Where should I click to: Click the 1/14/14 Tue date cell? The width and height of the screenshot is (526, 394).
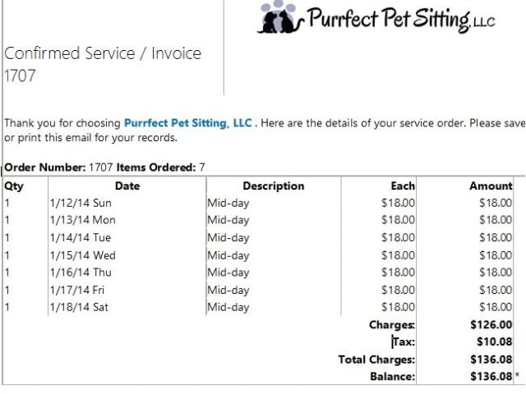(x=81, y=237)
